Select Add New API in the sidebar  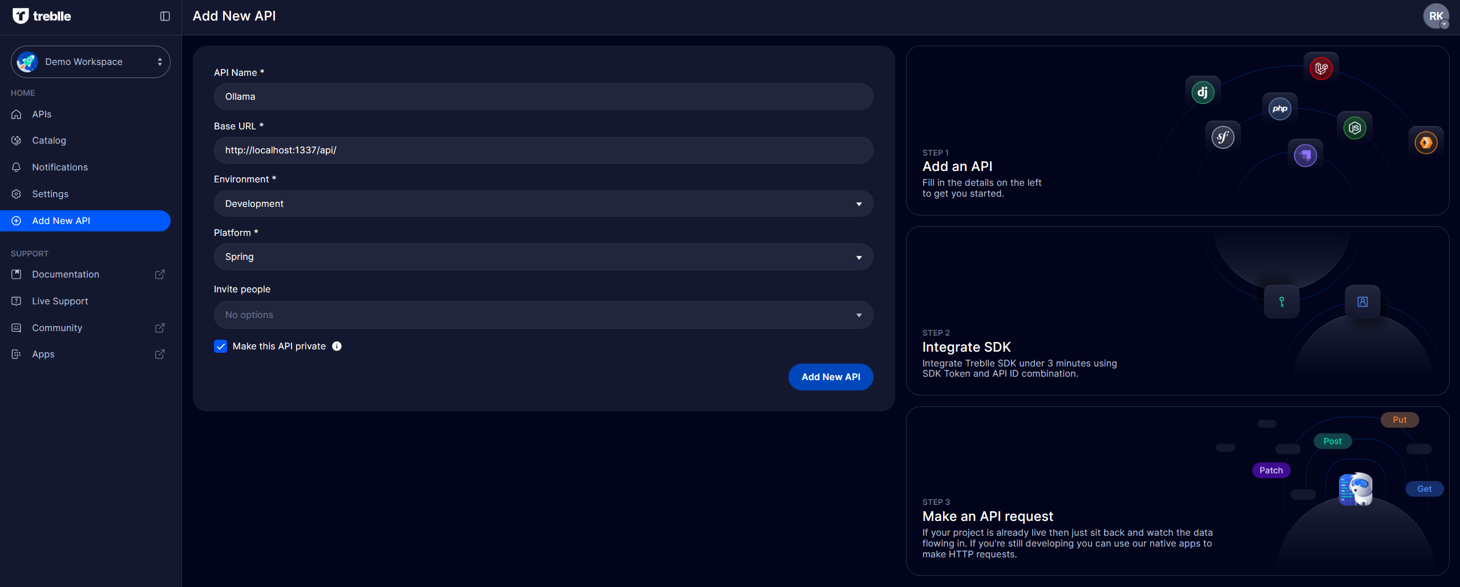tap(86, 221)
